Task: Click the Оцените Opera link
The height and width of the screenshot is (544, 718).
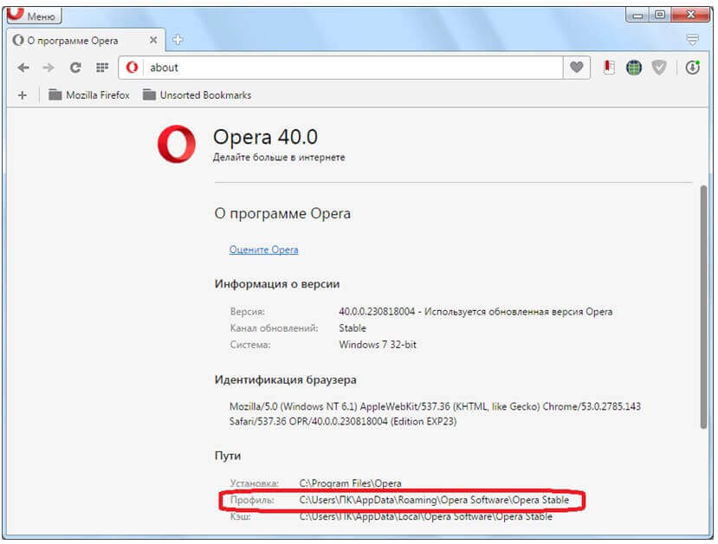Action: (263, 249)
